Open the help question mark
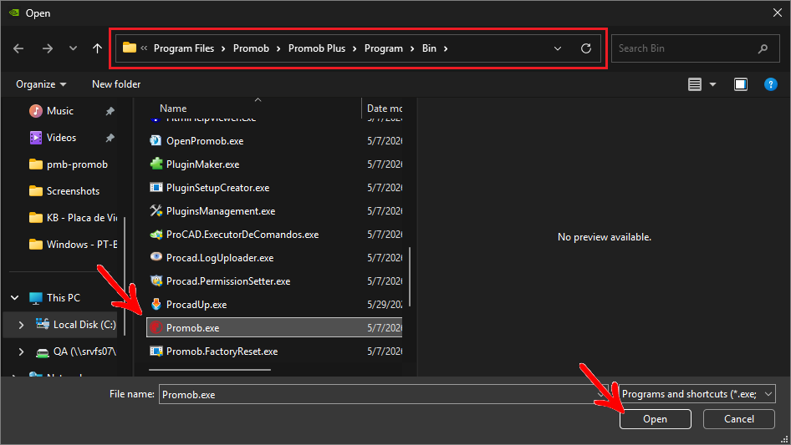Image resolution: width=791 pixels, height=445 pixels. (771, 84)
